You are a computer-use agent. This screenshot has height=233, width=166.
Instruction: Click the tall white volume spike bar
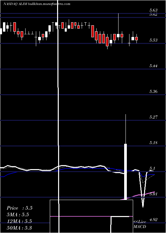point(125,172)
